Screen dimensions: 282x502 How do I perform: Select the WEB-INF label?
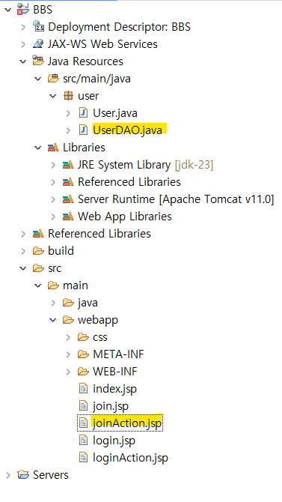pos(115,372)
